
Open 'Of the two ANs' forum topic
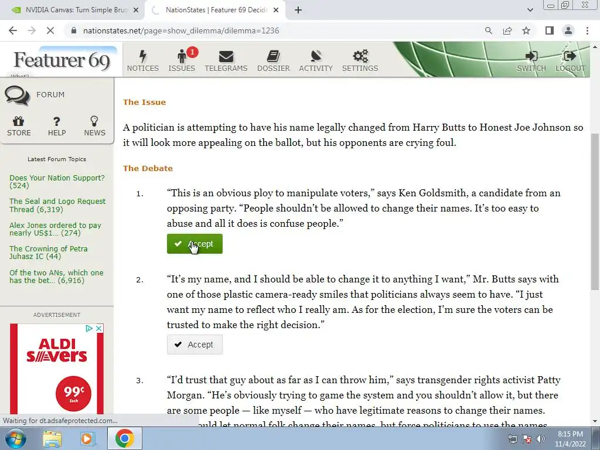coord(56,277)
